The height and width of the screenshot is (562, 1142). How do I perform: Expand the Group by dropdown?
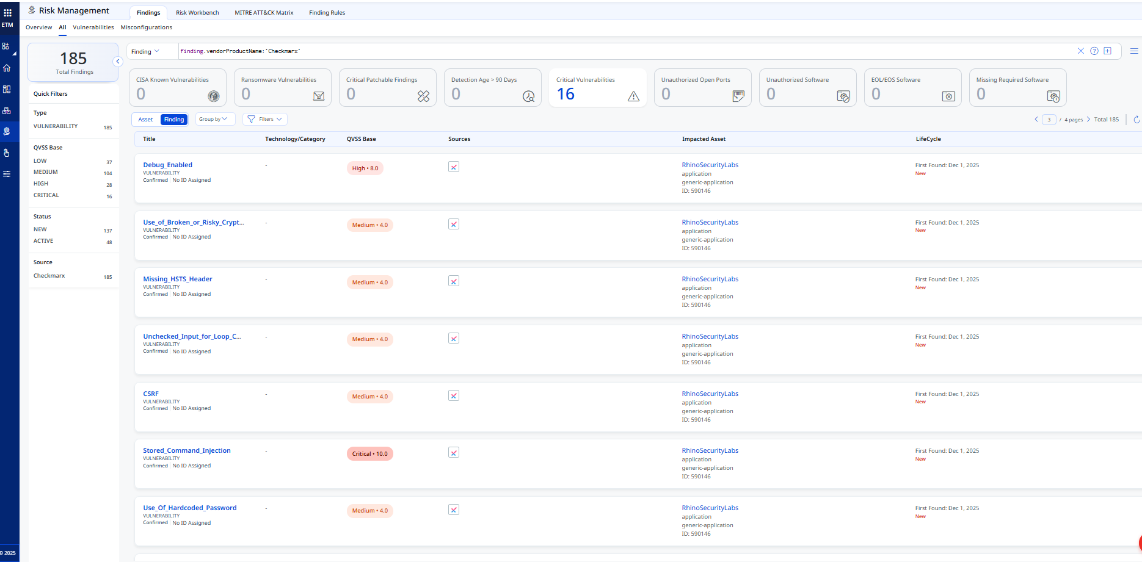click(215, 120)
